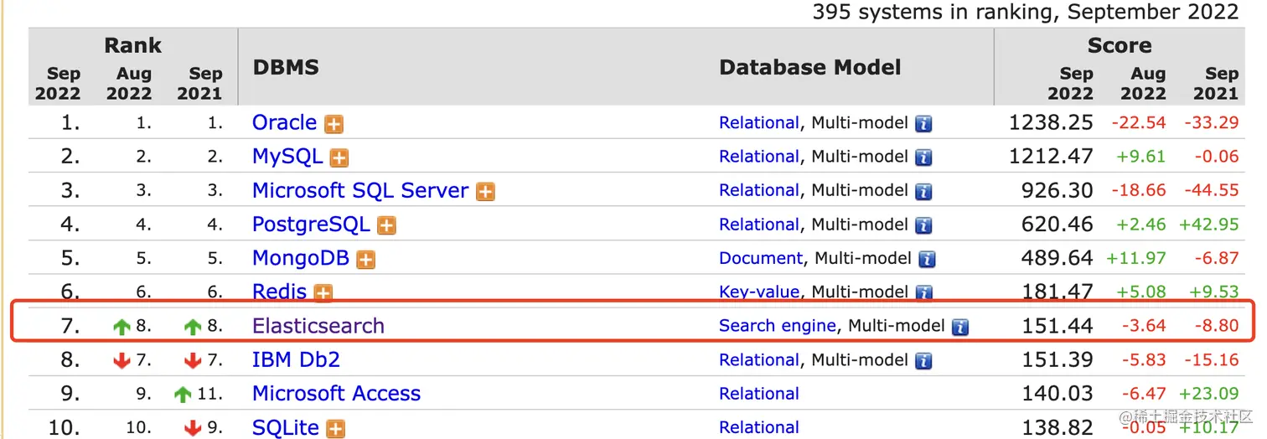This screenshot has height=439, width=1267.
Task: Select the score change -22.54
Action: point(1139,123)
